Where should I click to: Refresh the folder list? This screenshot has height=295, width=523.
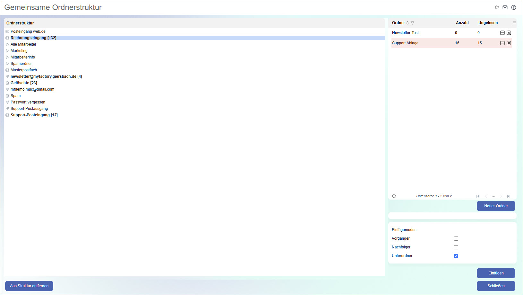(x=394, y=196)
